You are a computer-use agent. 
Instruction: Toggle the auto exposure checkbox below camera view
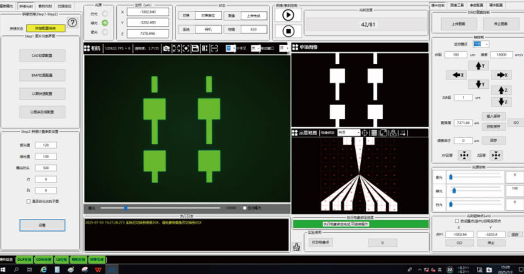tap(245, 208)
